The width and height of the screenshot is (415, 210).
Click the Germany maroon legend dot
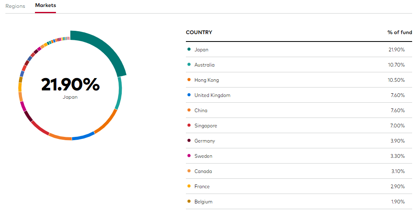click(189, 141)
